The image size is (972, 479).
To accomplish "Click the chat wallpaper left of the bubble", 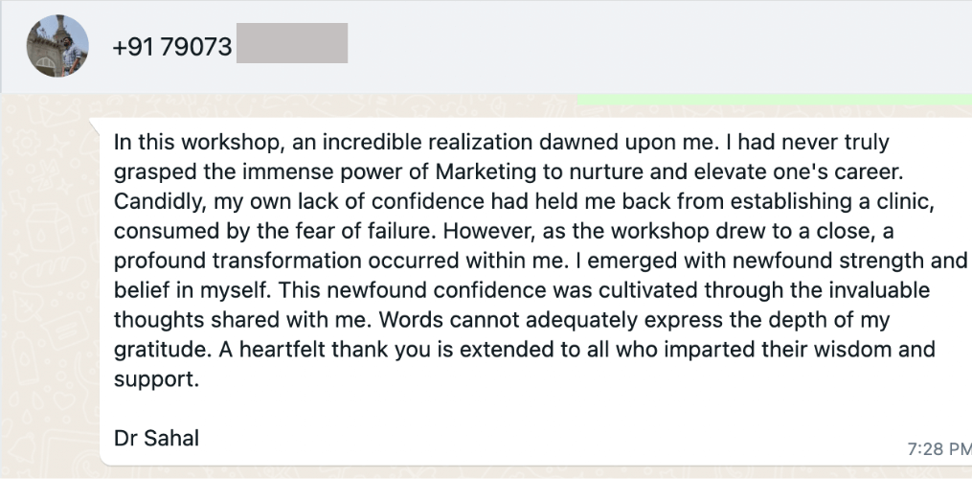I will (48, 287).
